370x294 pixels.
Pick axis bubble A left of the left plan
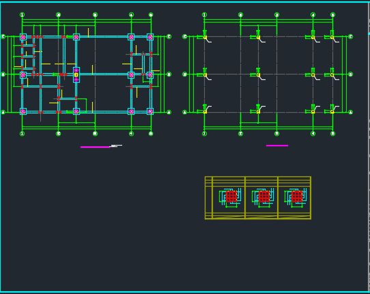[x=3, y=112]
